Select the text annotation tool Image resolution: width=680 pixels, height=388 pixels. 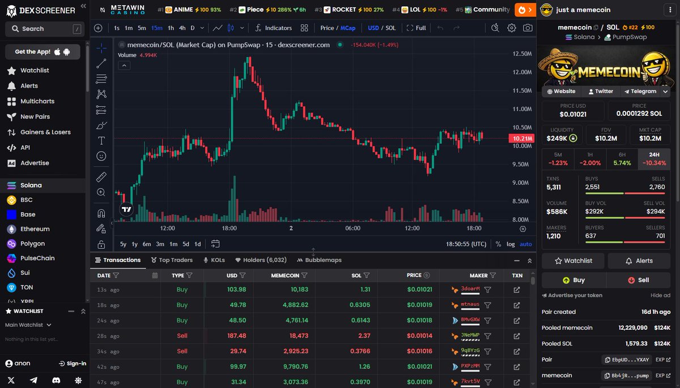point(101,140)
